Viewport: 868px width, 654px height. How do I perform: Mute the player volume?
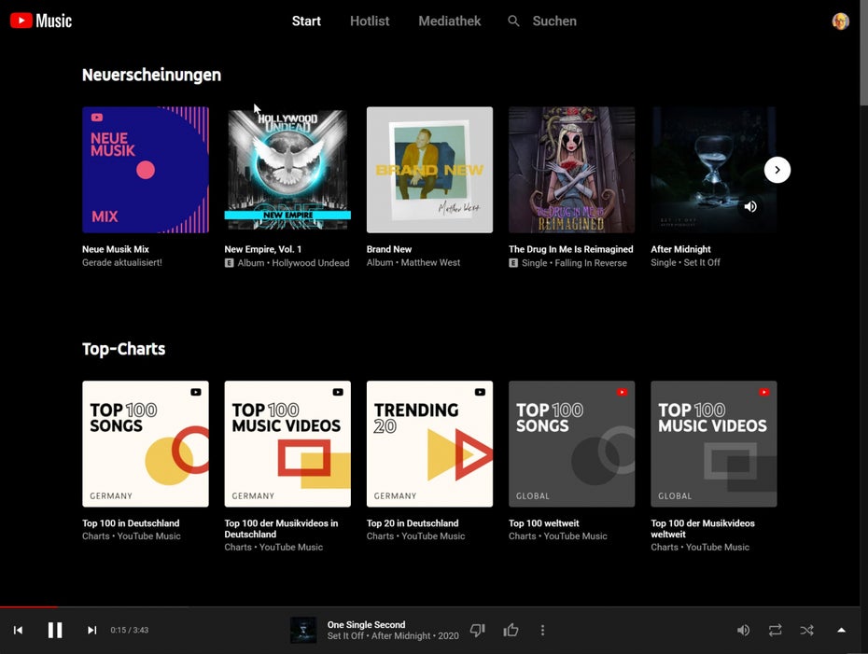pos(743,631)
